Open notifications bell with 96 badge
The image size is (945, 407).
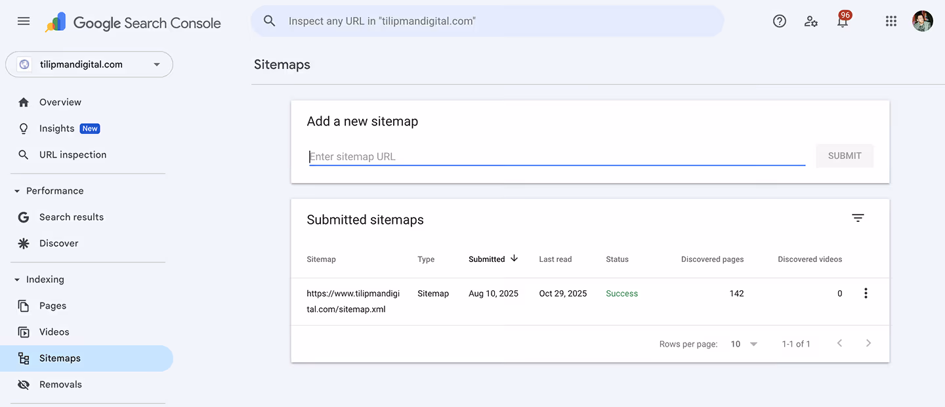(x=843, y=21)
